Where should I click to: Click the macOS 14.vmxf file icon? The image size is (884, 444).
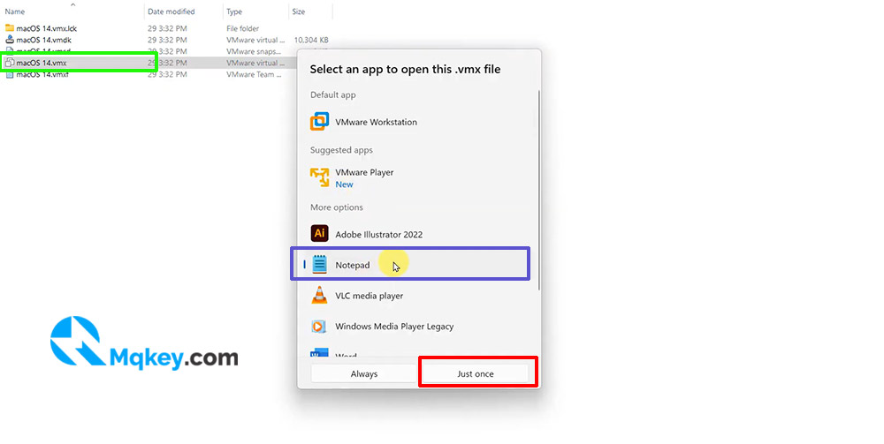(x=9, y=74)
